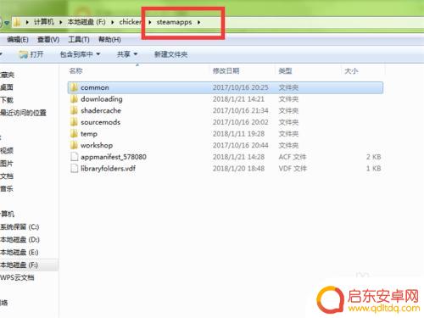This screenshot has height=318, width=424.
Task: Click 本地磁盘 (F:) in the address path
Action: pyautogui.click(x=86, y=22)
